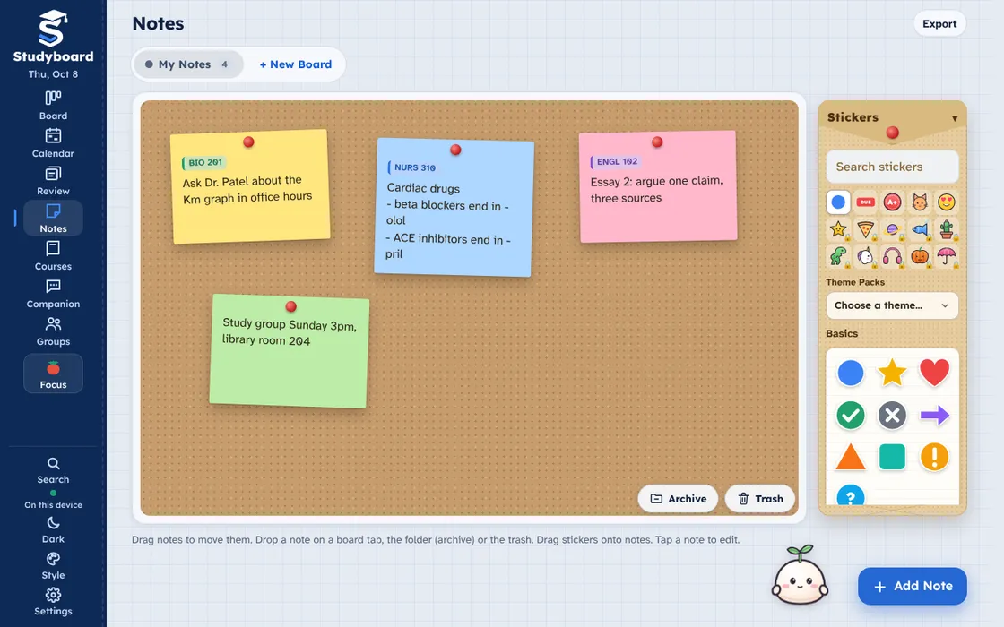The width and height of the screenshot is (1004, 627).
Task: Select the A+ sticker pack tile
Action: click(892, 202)
